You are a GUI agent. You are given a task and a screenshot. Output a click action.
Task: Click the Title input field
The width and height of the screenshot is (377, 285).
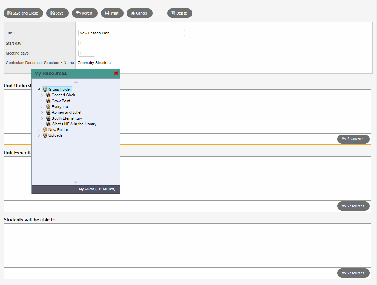tap(131, 33)
